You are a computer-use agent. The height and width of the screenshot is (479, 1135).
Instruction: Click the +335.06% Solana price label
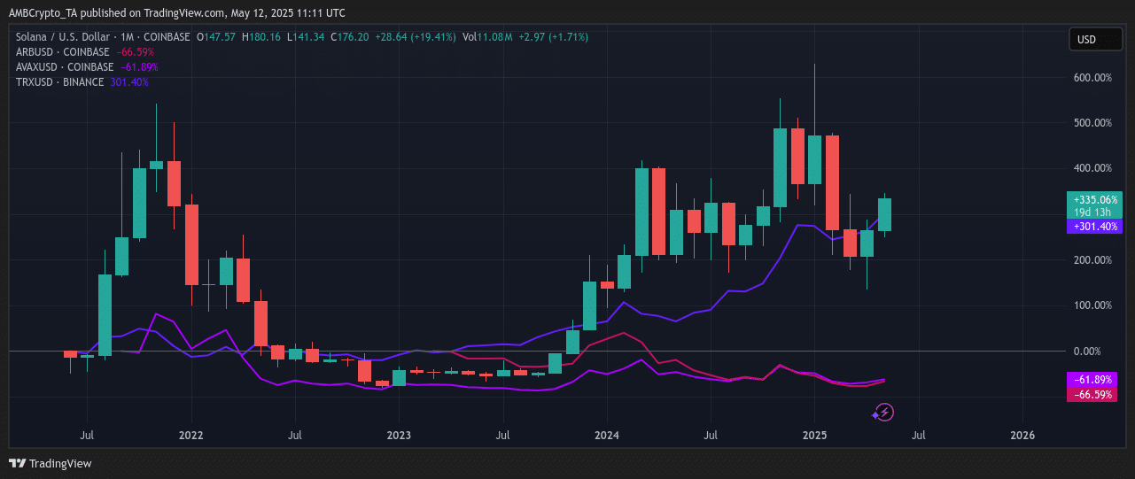pyautogui.click(x=1093, y=199)
